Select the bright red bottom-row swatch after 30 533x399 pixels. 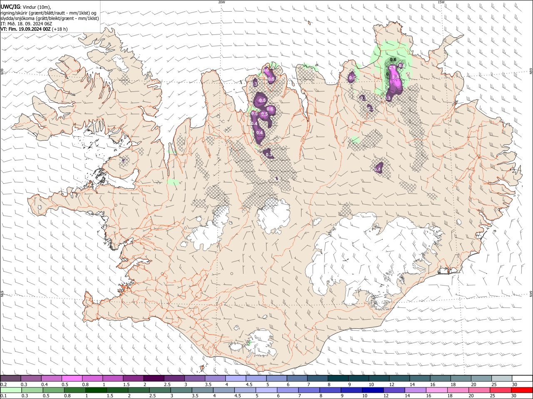click(522, 390)
